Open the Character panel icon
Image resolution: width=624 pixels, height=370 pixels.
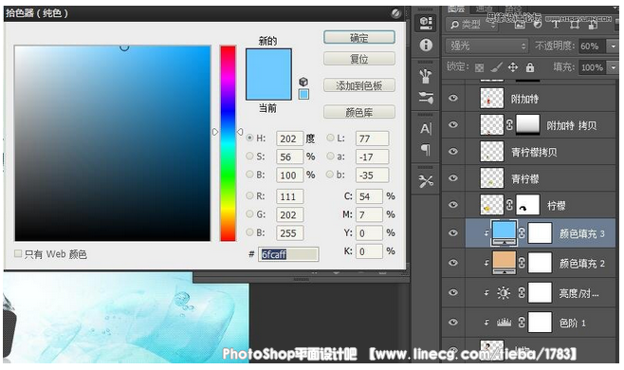426,129
